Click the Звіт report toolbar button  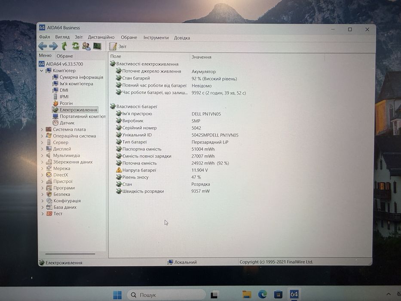[x=118, y=46]
